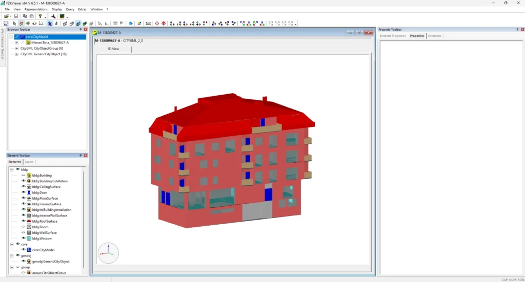Collapse the core group in Element tree
This screenshot has height=282, width=525.
[x=12, y=244]
